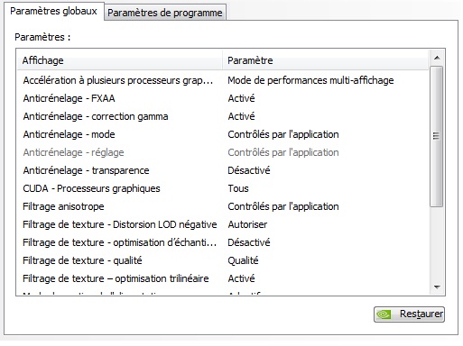
Task: Select Anticrénelage - transparence row
Action: coord(223,170)
